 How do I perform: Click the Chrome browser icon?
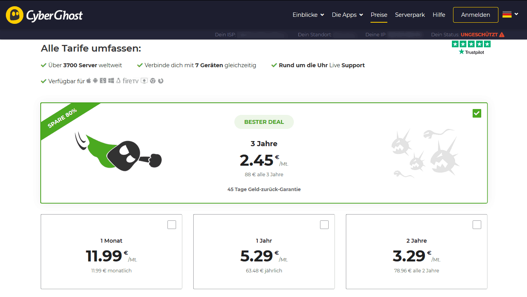[153, 81]
